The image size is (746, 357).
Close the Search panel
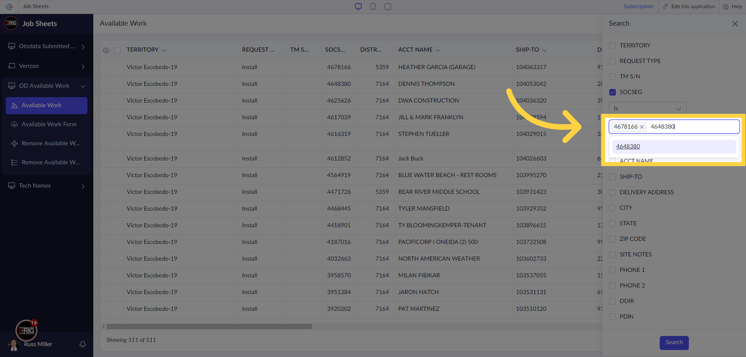click(x=735, y=24)
